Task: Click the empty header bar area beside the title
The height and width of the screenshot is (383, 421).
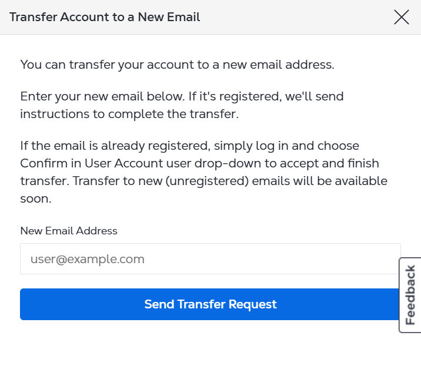Action: pos(294,17)
